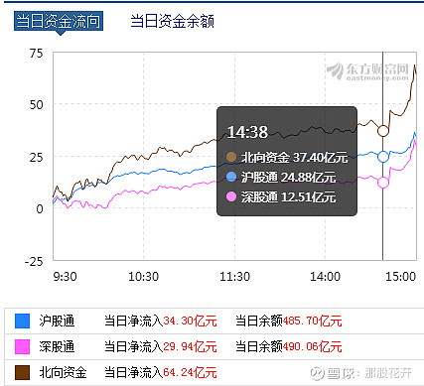The image size is (424, 386).
Task: Click the blue 沪股通 legend swatch
Action: pos(22,321)
